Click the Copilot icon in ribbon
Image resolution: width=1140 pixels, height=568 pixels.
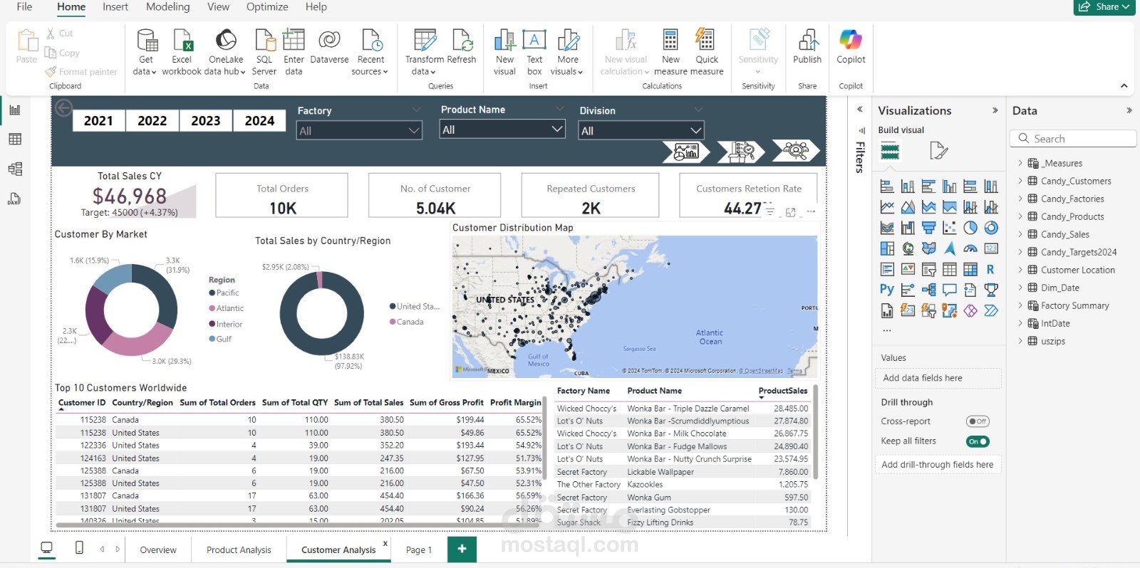851,40
